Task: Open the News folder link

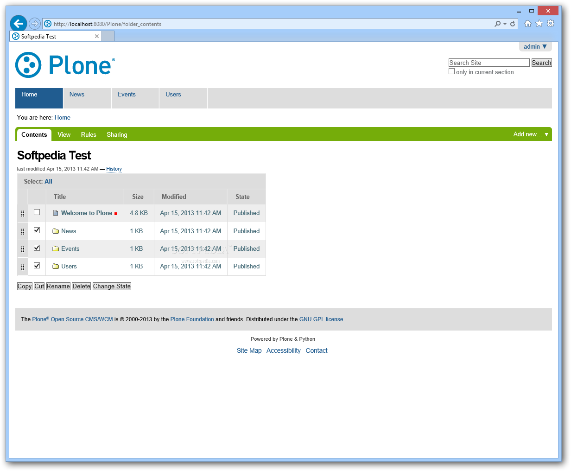Action: coord(69,231)
